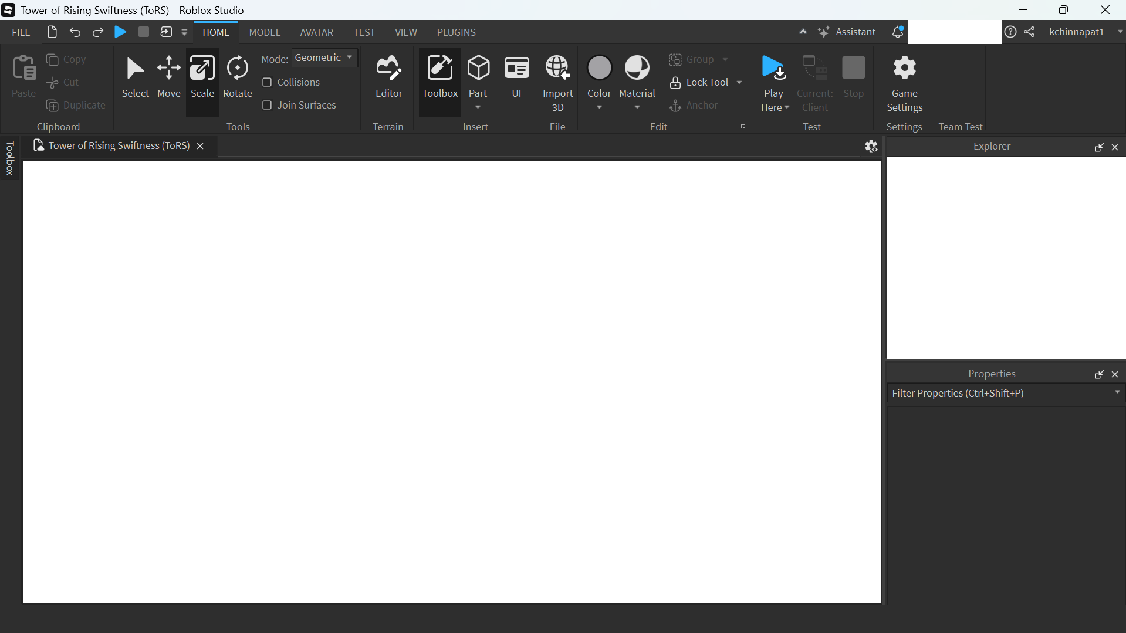Open the notifications bell

(898, 32)
